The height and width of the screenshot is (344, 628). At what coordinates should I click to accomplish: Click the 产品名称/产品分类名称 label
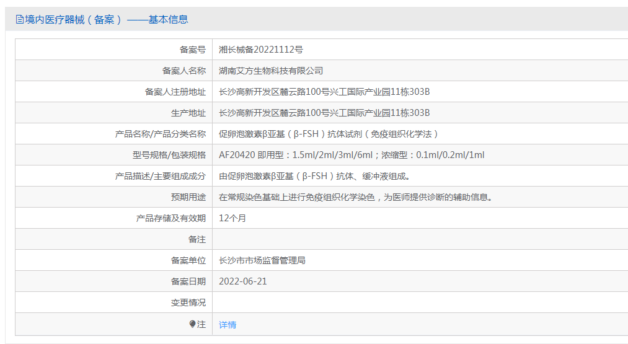[160, 134]
